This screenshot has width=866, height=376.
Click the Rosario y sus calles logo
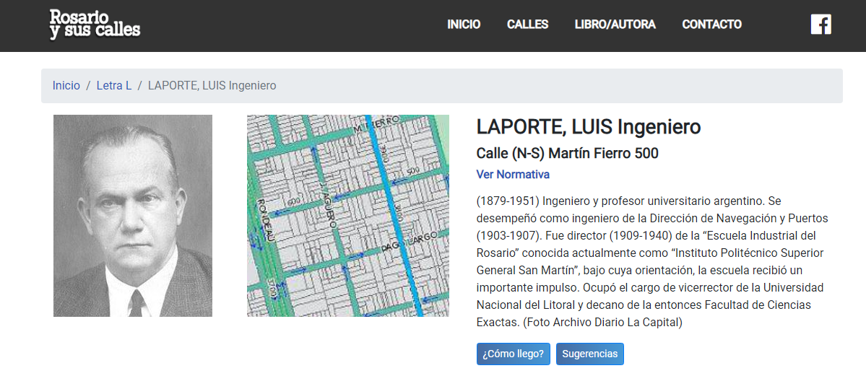(95, 25)
